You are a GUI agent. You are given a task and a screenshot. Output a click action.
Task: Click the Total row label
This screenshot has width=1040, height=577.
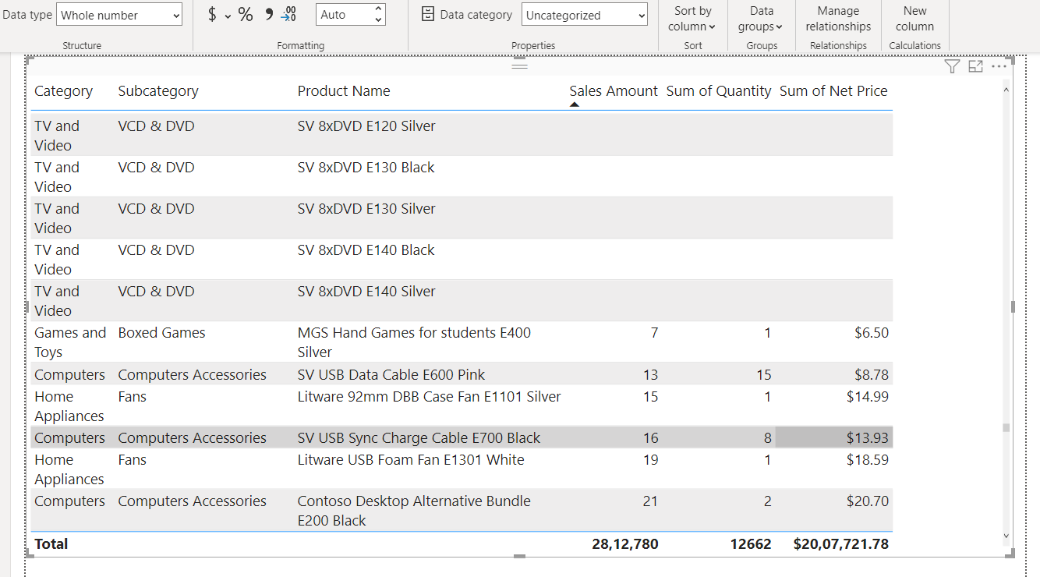[x=51, y=544]
